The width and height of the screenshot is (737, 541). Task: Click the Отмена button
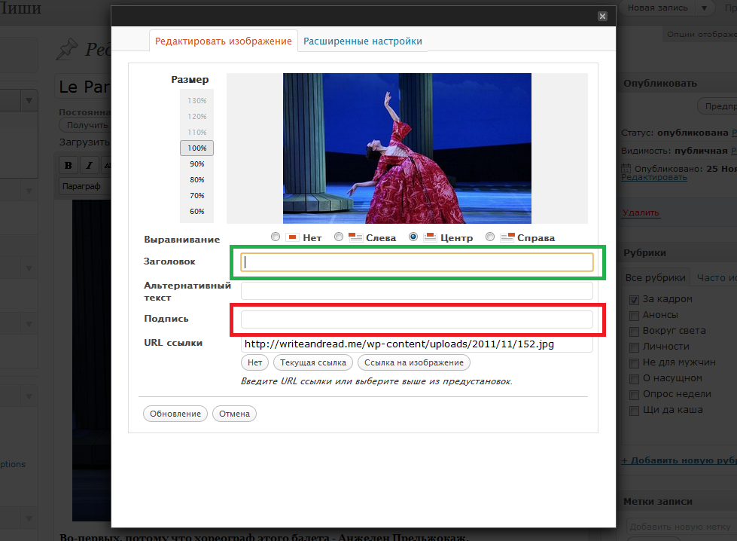[235, 414]
